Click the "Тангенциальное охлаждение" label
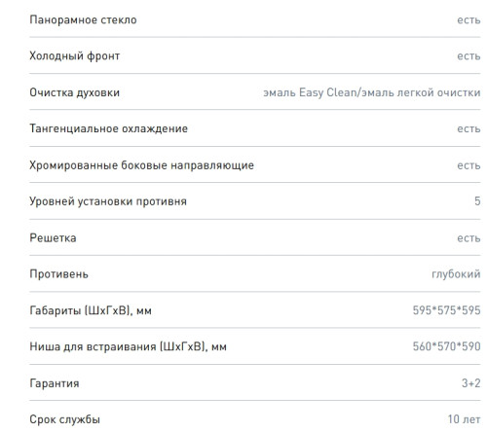Screen dimensions: 487x433 coord(109,128)
